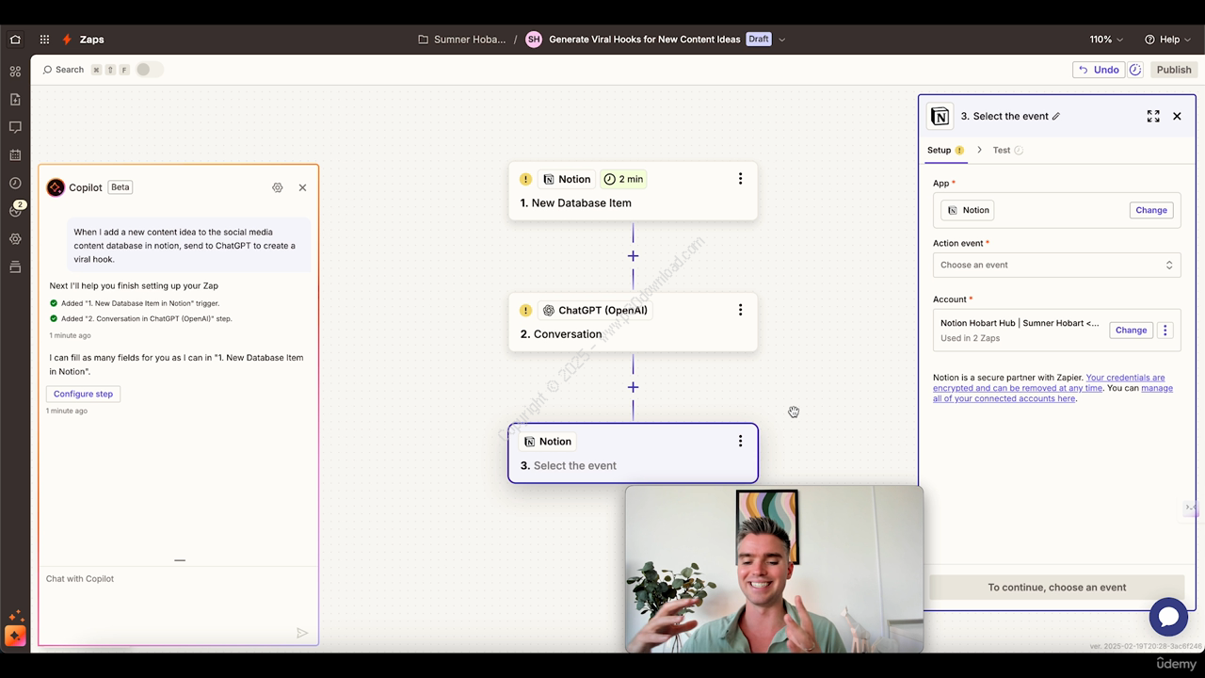1205x678 pixels.
Task: Select the Notion New Database Item step
Action: tap(633, 191)
